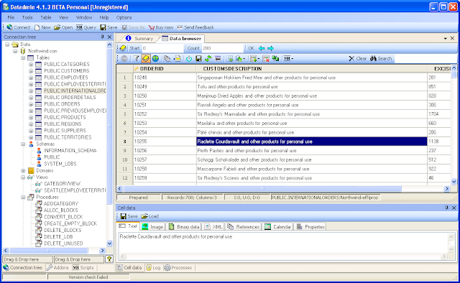Image resolution: width=460 pixels, height=283 pixels.
Task: Close the Cell data panel
Action: 454,208
